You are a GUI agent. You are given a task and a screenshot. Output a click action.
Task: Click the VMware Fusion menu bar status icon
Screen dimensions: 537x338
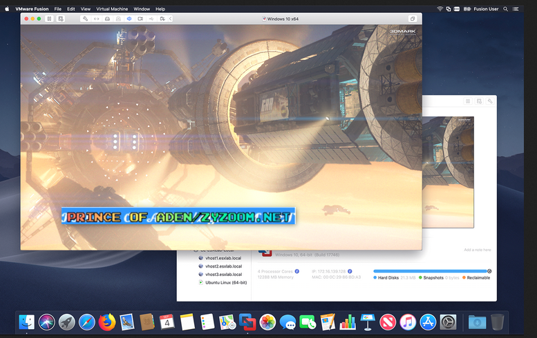pos(449,9)
